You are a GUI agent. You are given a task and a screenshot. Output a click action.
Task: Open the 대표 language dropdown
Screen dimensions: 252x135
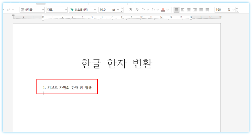pyautogui.click(x=57, y=10)
